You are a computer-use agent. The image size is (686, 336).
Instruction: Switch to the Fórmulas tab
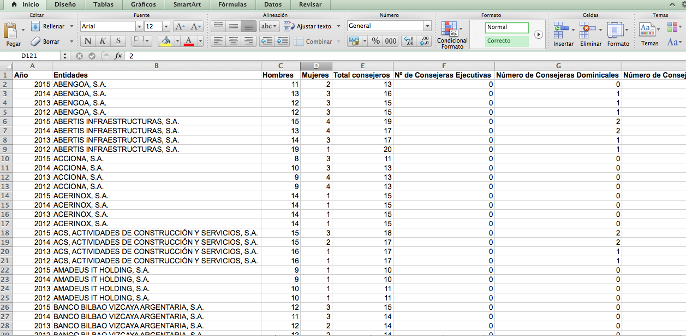coord(232,4)
